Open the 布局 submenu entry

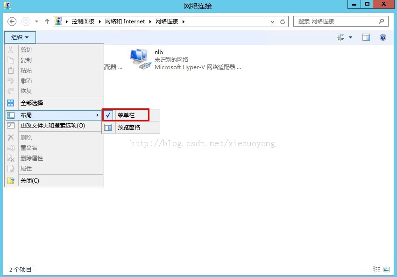54,115
